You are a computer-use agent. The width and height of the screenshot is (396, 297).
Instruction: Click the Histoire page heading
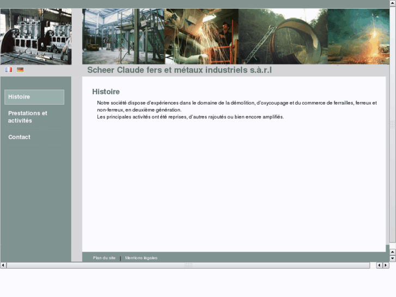coord(106,92)
